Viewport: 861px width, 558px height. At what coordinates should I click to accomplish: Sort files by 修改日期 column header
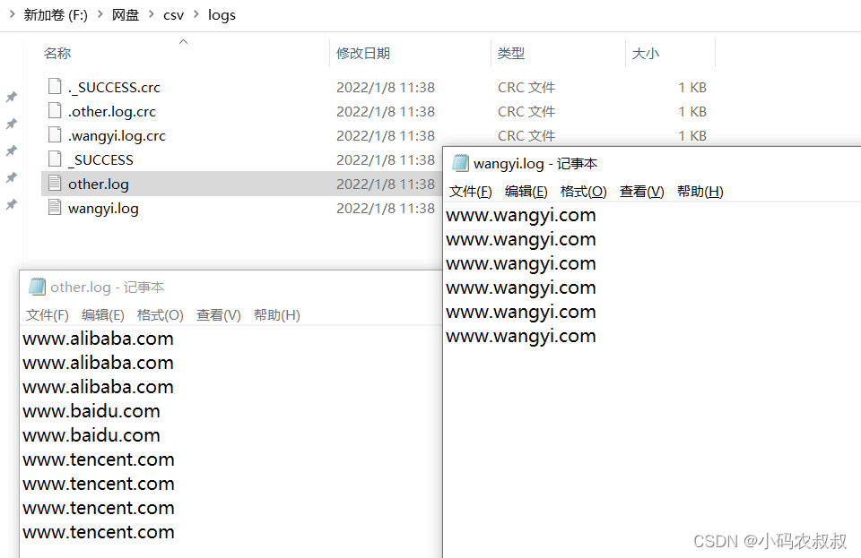click(x=363, y=53)
